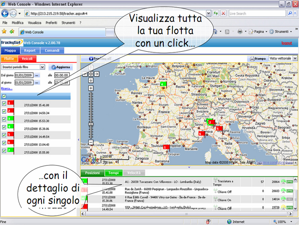Open the Tempi tab
Viewport: 299px width, 225px height.
tap(114, 173)
